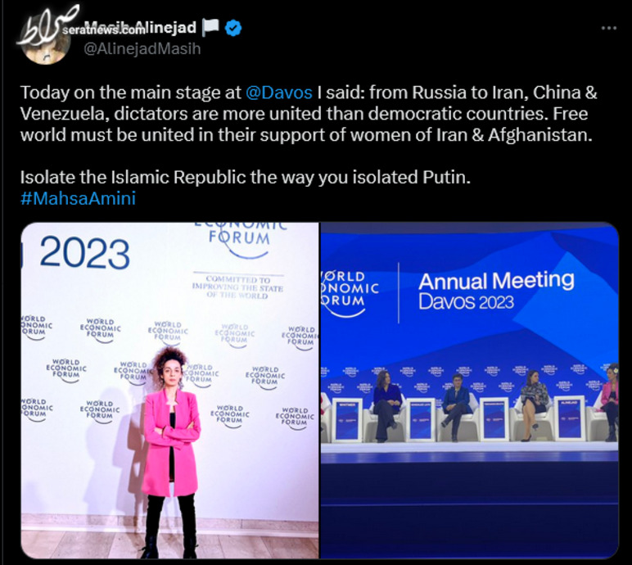
Task: Click the Alinejad display name
Action: [x=141, y=27]
